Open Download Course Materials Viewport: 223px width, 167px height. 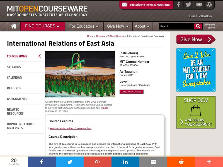pyautogui.click(x=21, y=126)
